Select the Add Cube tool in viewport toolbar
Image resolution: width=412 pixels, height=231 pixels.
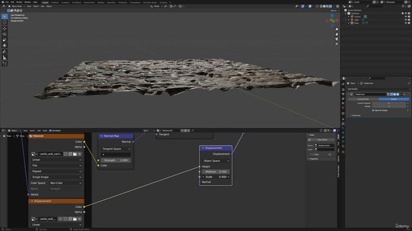point(5,64)
